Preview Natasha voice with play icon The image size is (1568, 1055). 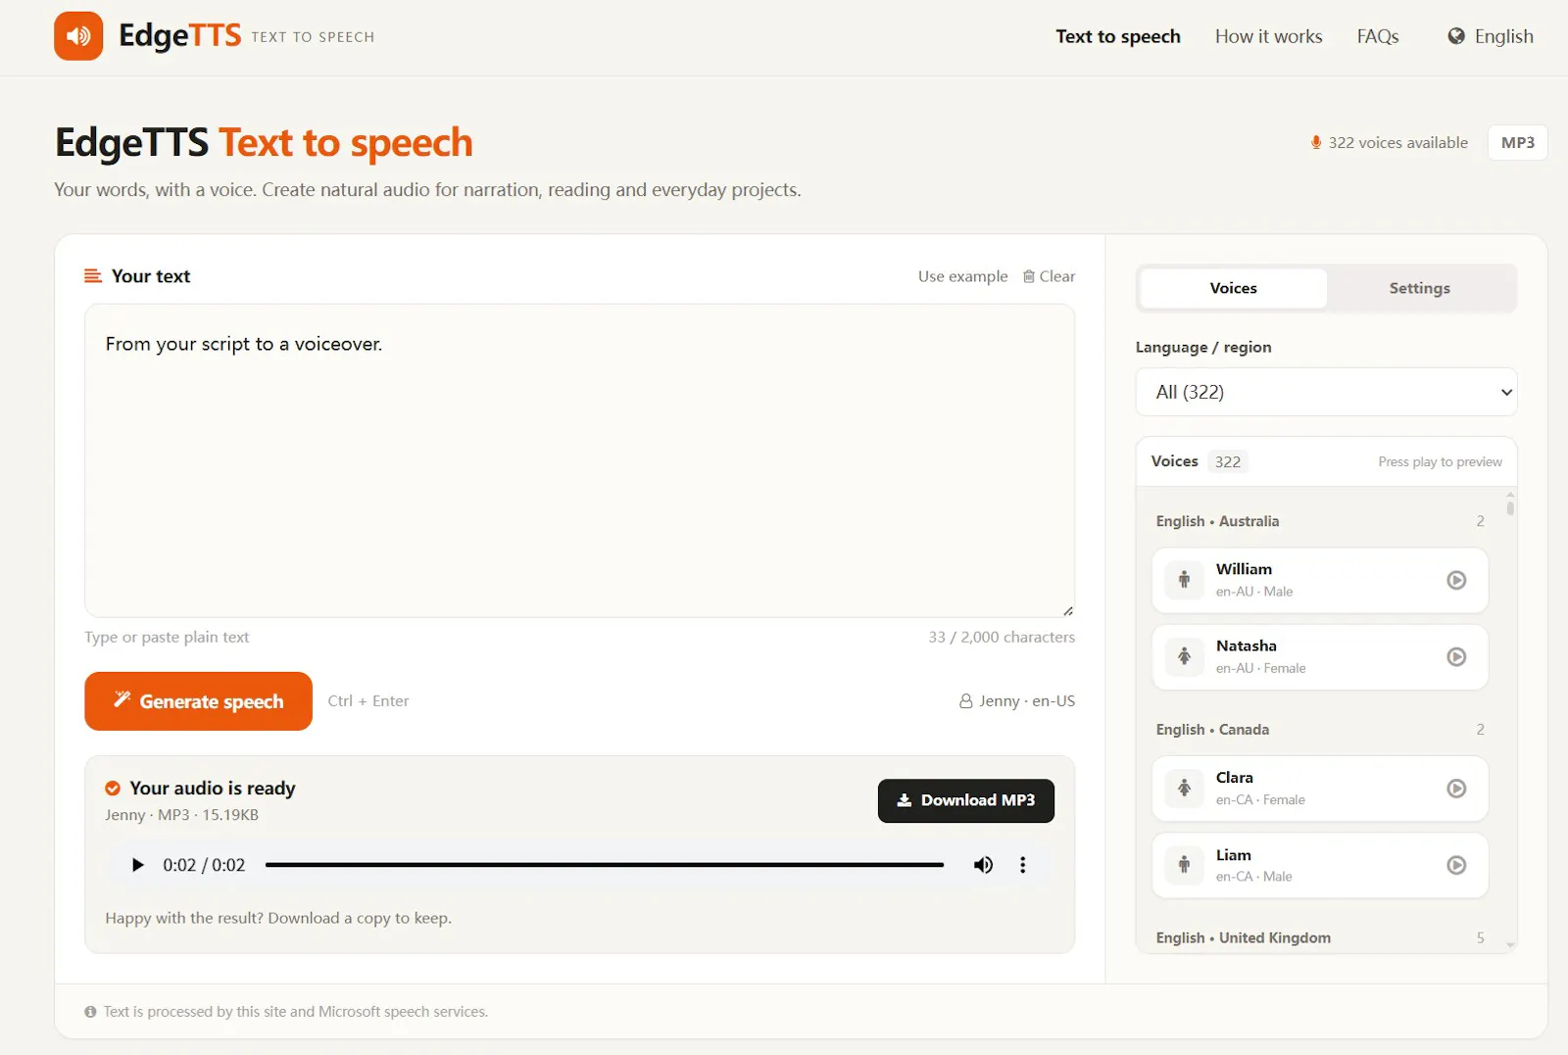coord(1456,656)
